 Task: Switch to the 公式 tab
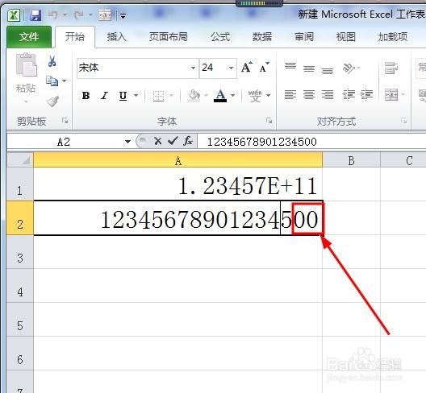(220, 37)
